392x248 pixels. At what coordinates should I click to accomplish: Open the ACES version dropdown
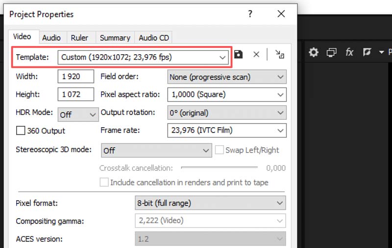pos(210,239)
